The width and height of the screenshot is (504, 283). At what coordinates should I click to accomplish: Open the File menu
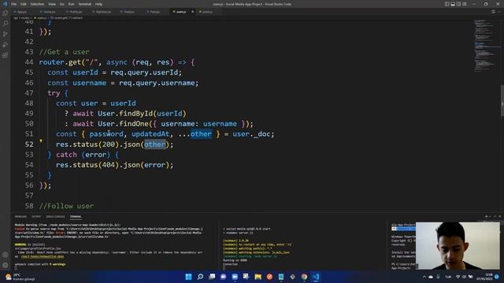click(13, 4)
